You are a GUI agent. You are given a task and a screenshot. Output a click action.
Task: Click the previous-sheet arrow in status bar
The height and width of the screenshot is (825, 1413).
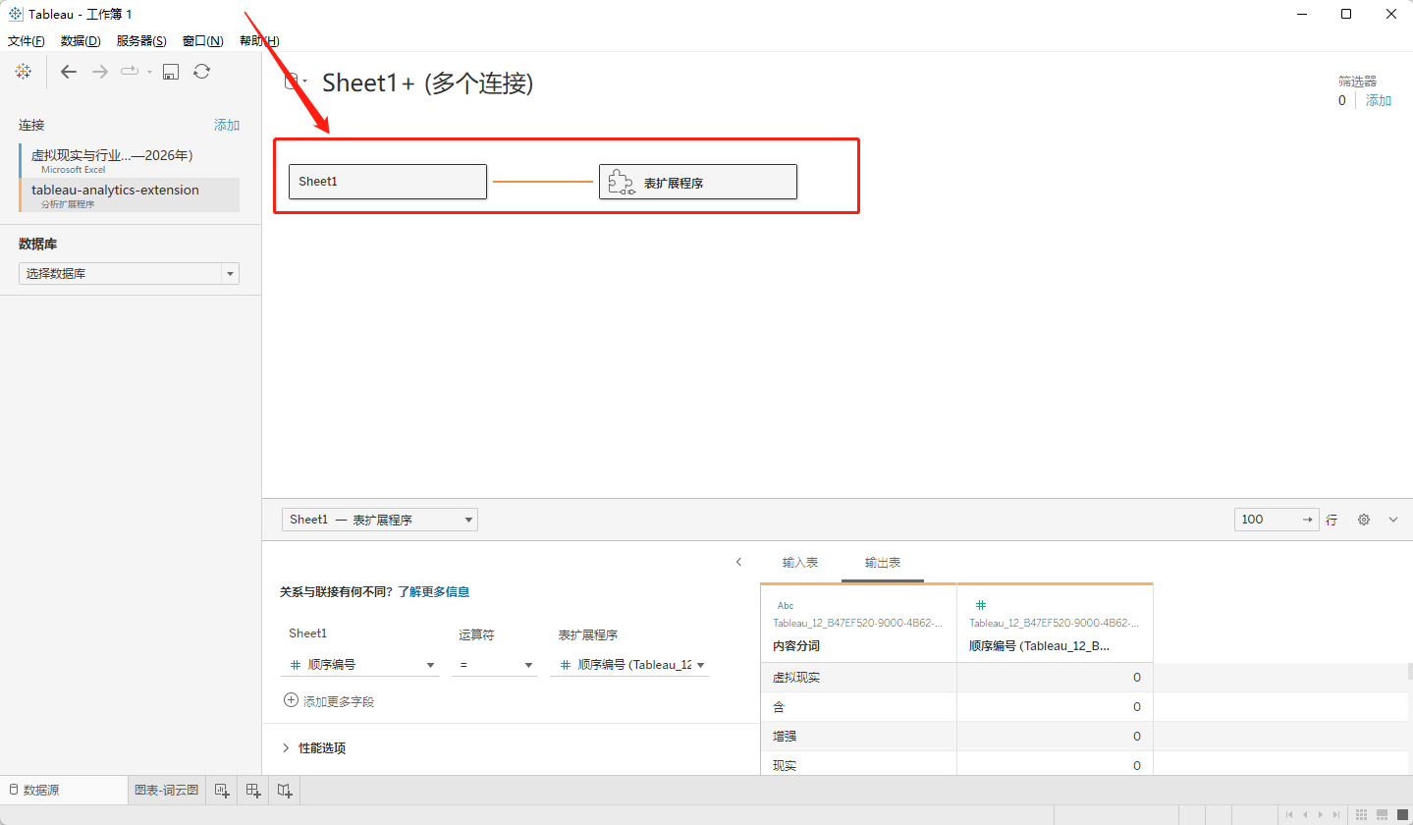[x=1305, y=815]
